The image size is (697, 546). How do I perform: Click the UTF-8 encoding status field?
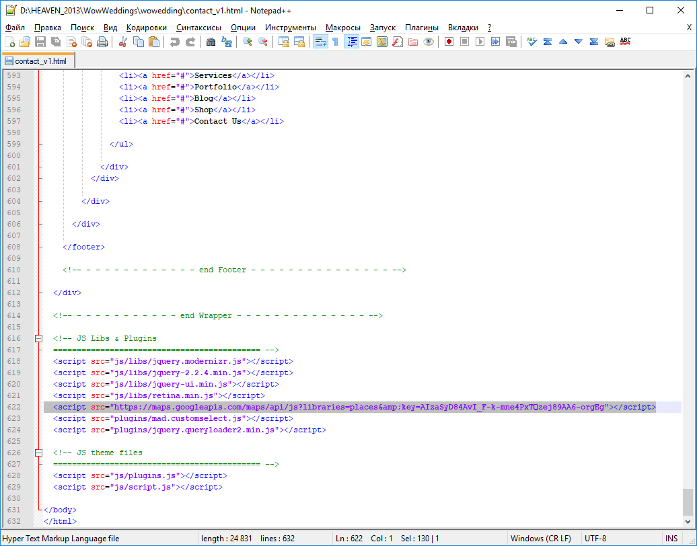(x=595, y=539)
